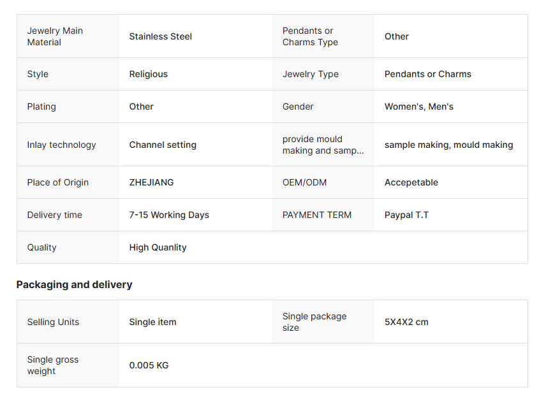
Task: Select the Jewelry Main Material label
Action: click(55, 36)
